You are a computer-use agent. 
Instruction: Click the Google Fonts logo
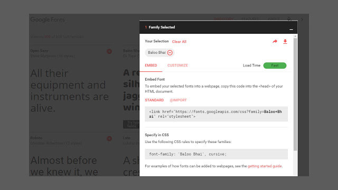tap(48, 20)
